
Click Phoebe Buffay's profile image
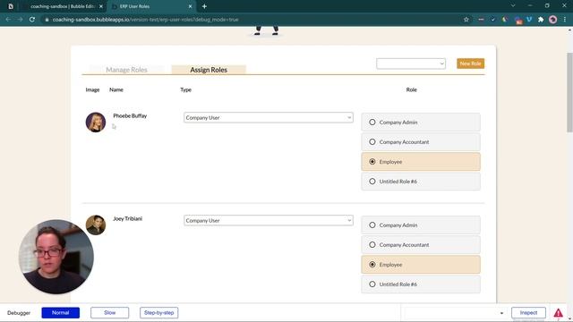[96, 122]
